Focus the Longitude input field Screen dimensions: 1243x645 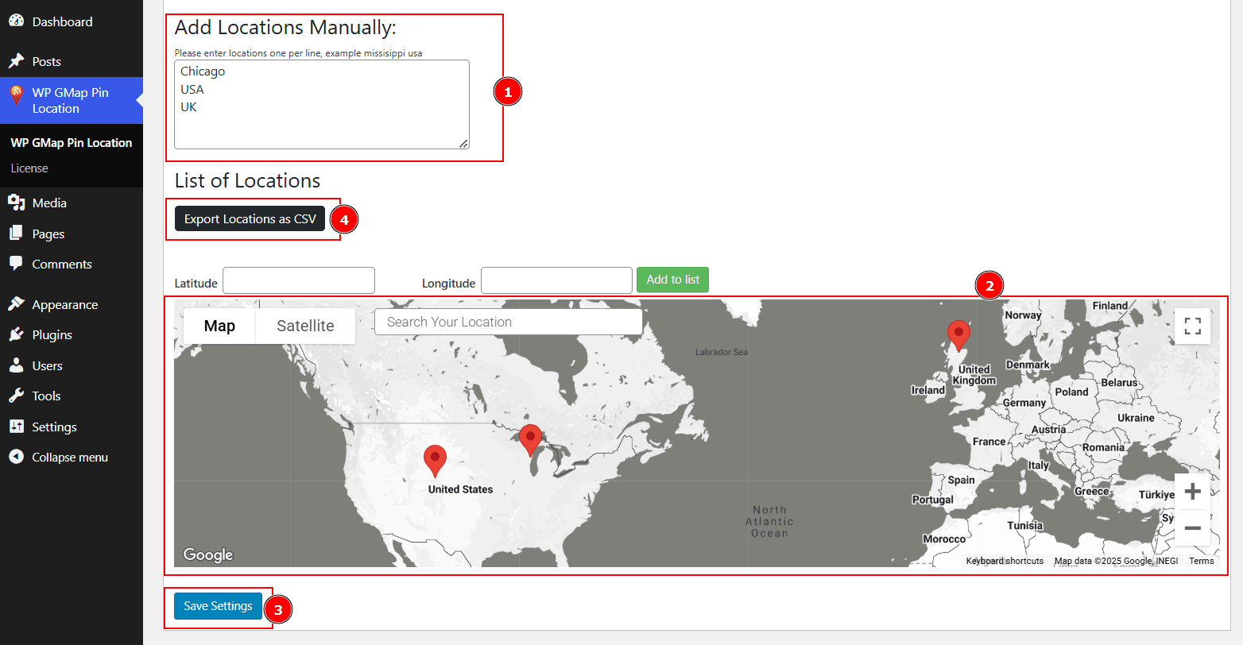click(556, 280)
